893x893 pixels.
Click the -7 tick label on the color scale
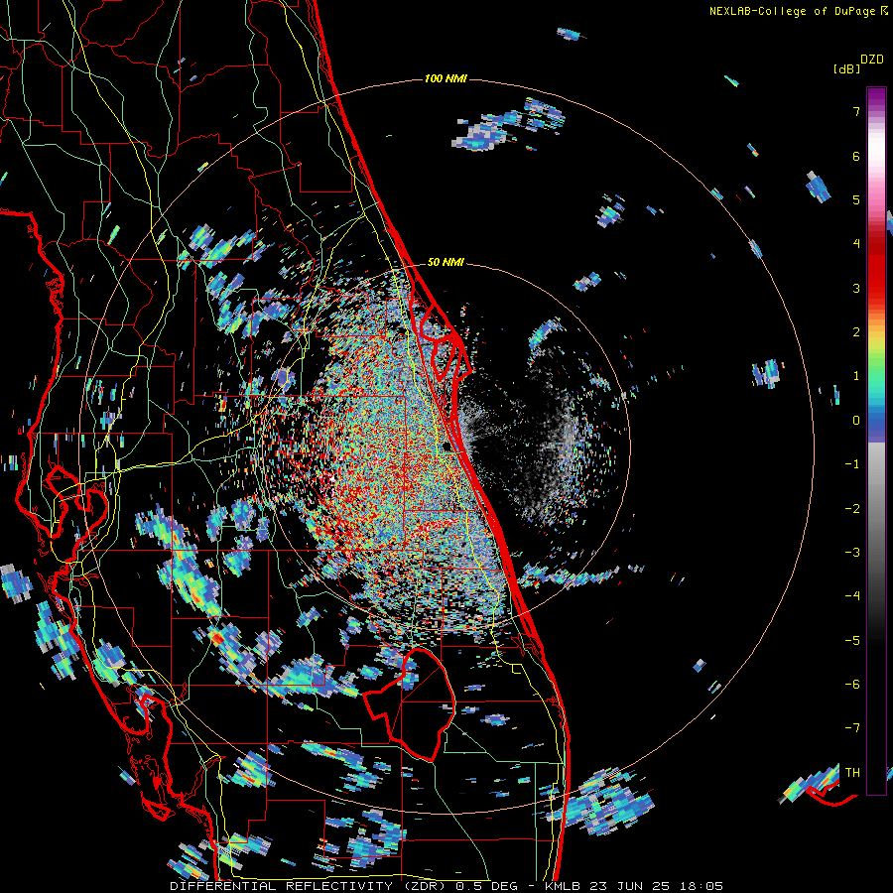click(x=852, y=728)
